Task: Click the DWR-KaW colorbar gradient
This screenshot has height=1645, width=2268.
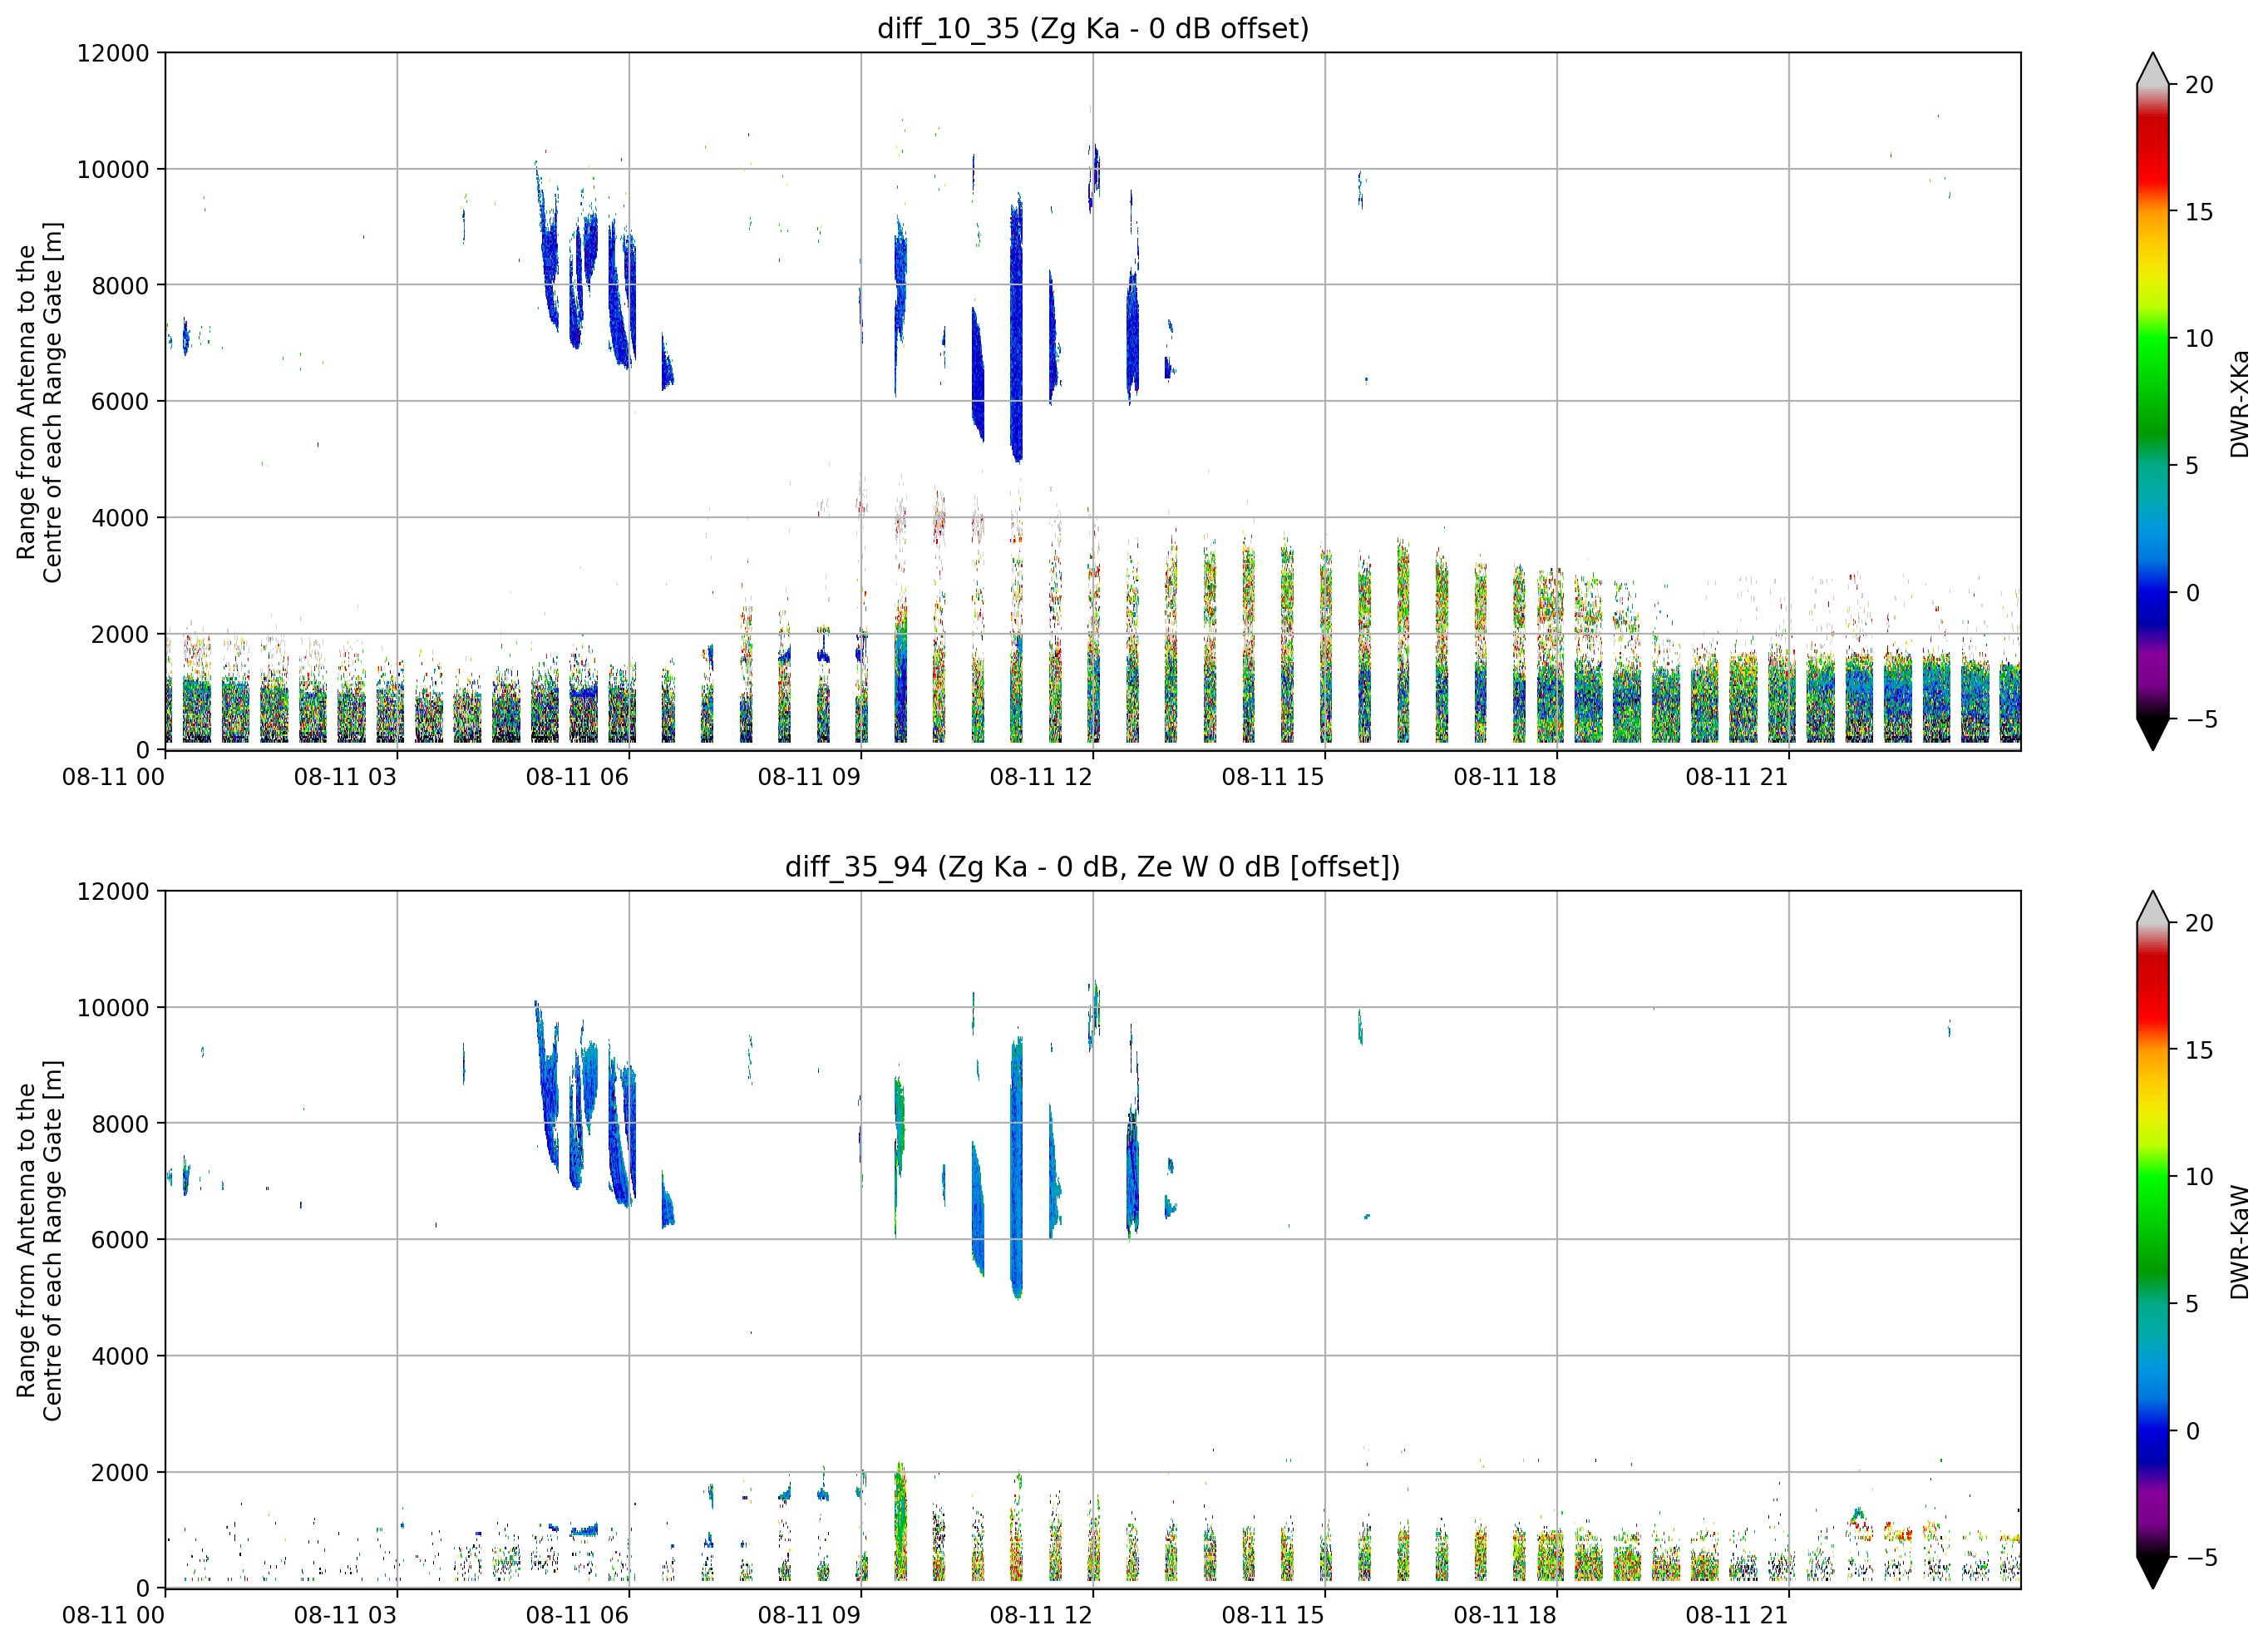Action: pos(2152,1240)
